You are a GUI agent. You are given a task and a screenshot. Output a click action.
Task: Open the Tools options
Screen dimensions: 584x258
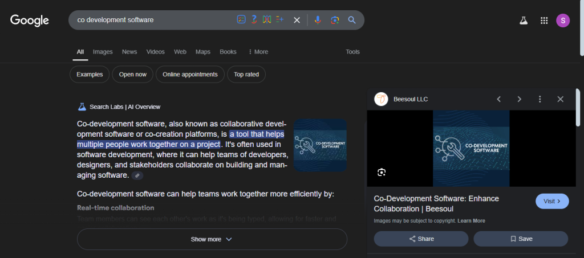(352, 52)
